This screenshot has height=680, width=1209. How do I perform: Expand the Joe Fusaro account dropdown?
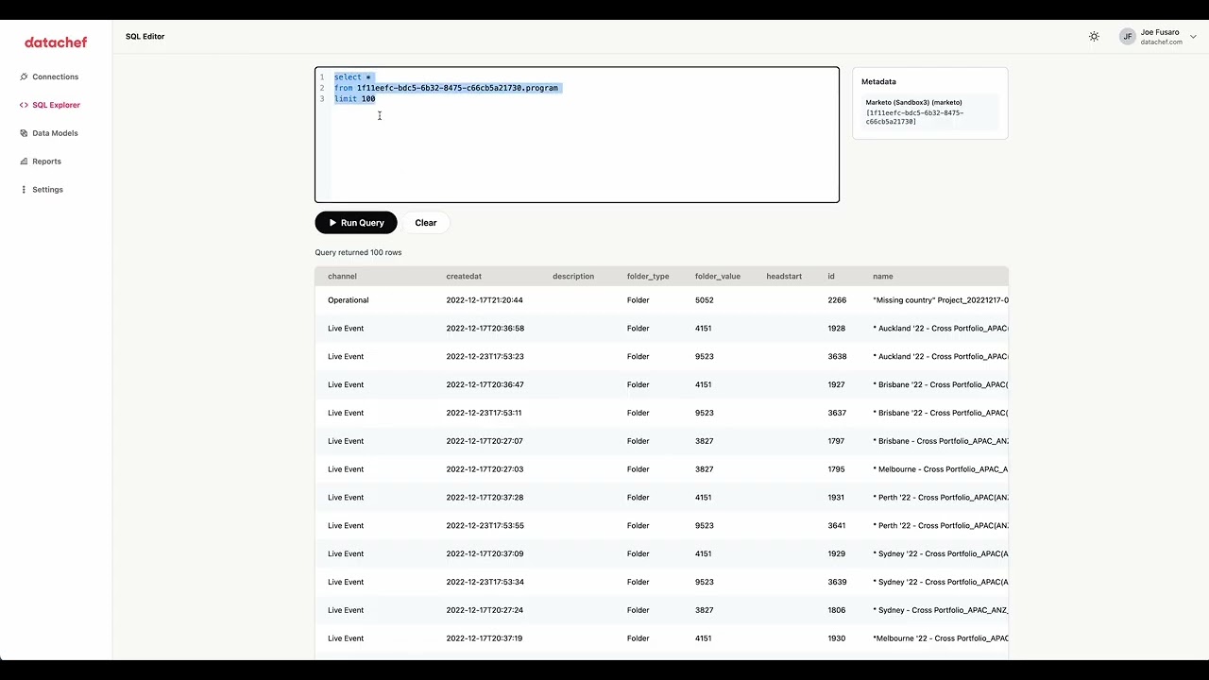[x=1194, y=37]
